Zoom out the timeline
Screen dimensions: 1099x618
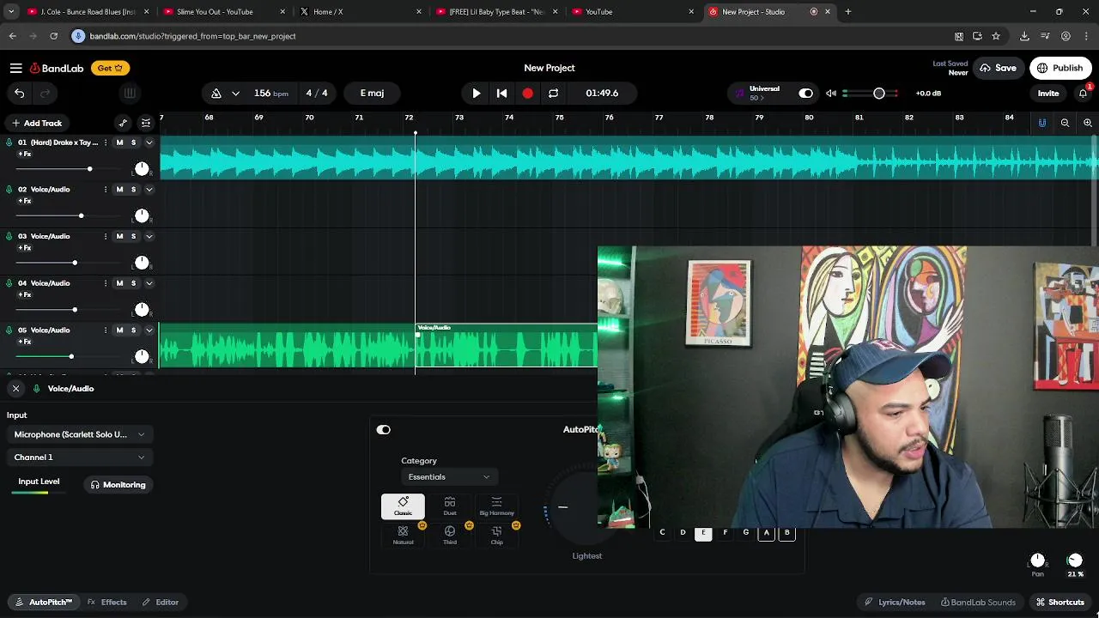(x=1065, y=123)
